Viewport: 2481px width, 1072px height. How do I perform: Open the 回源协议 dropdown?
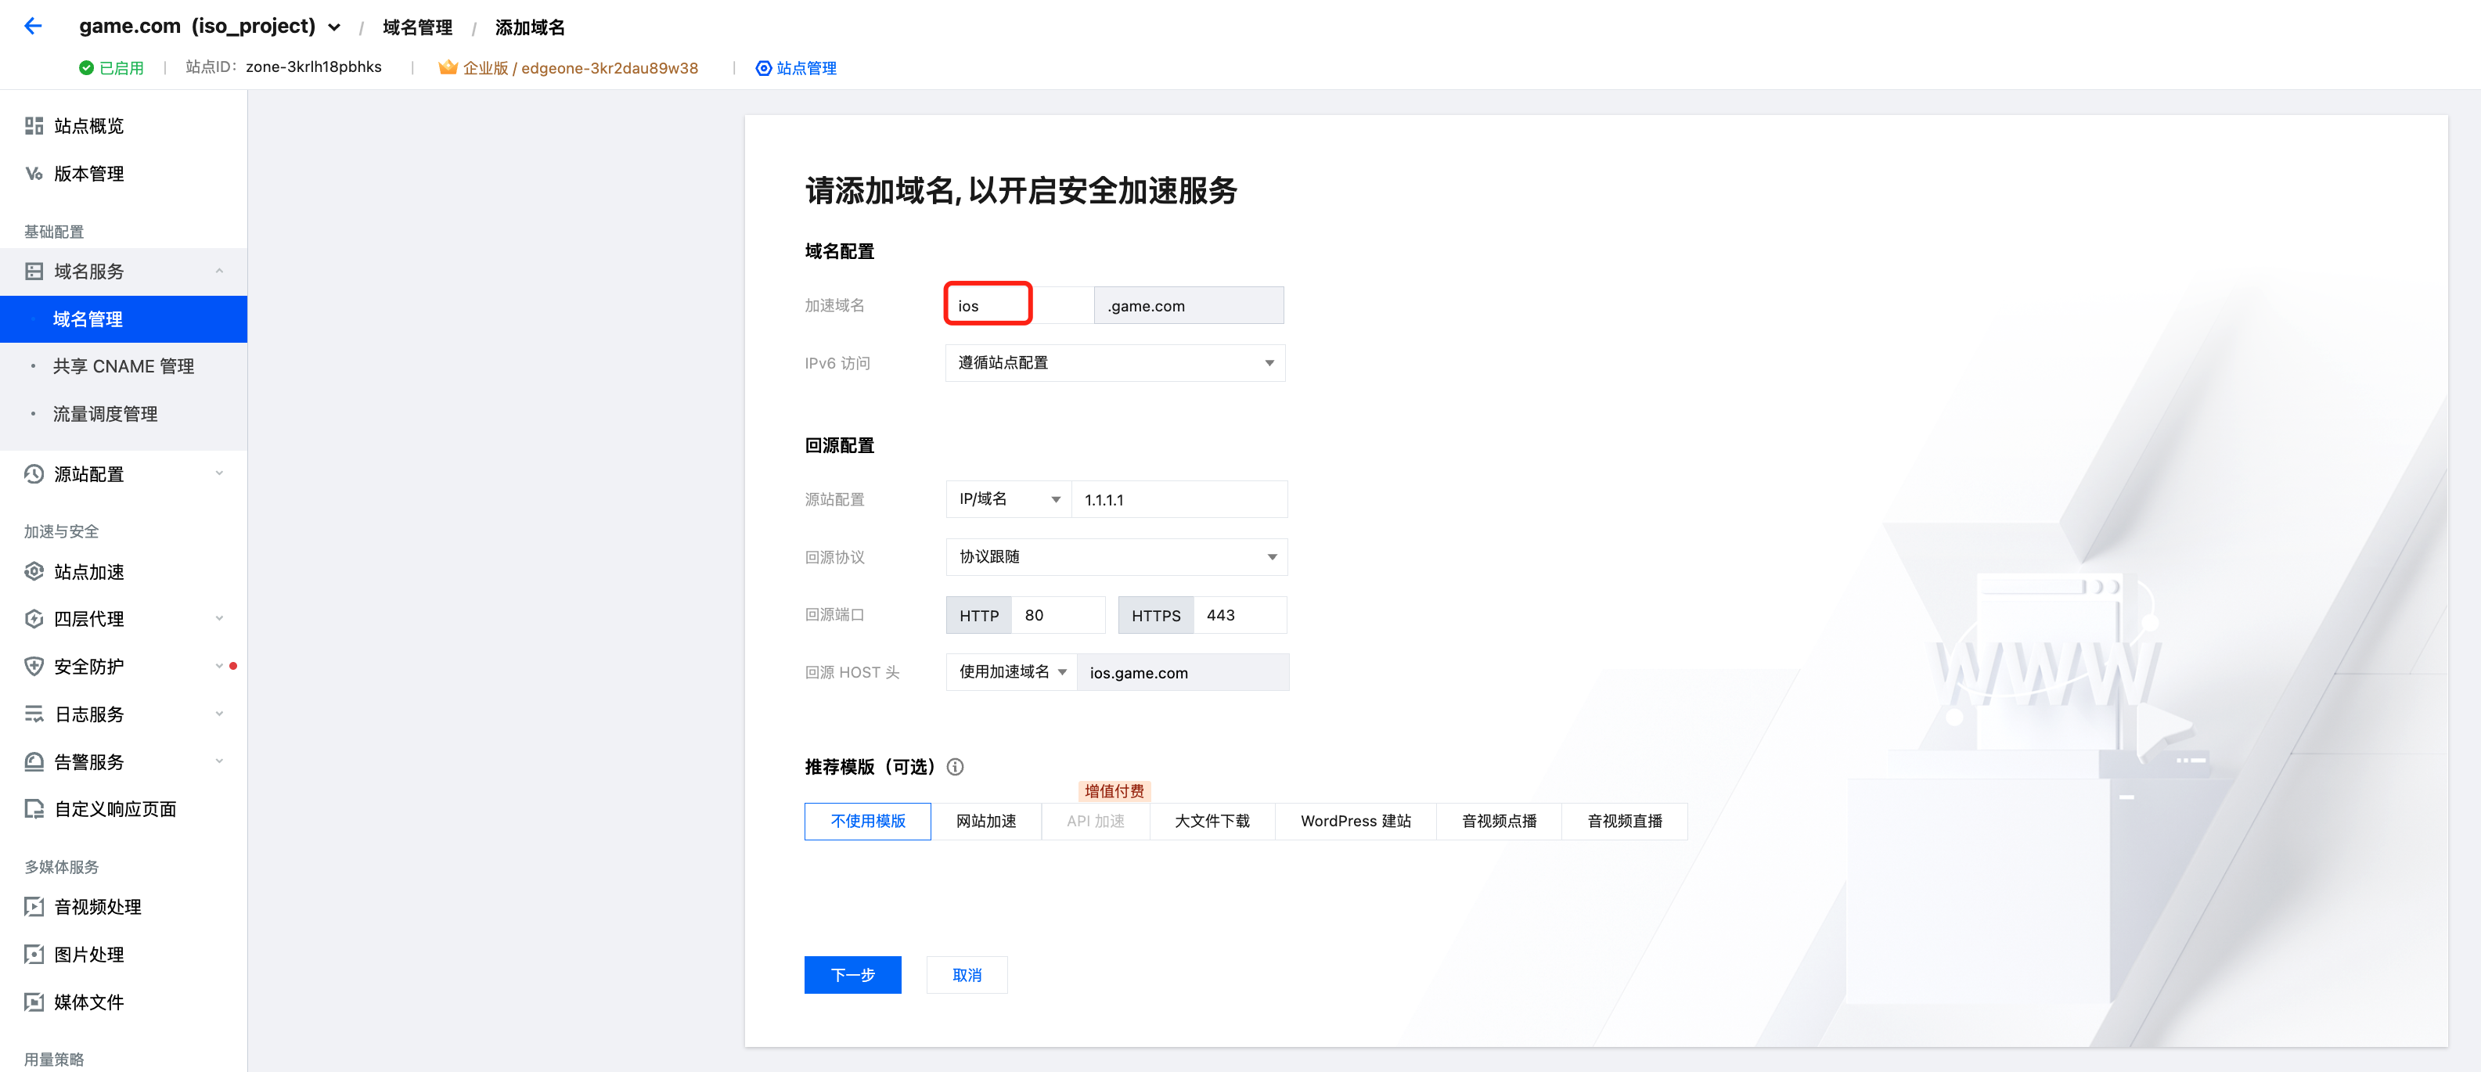point(1116,556)
